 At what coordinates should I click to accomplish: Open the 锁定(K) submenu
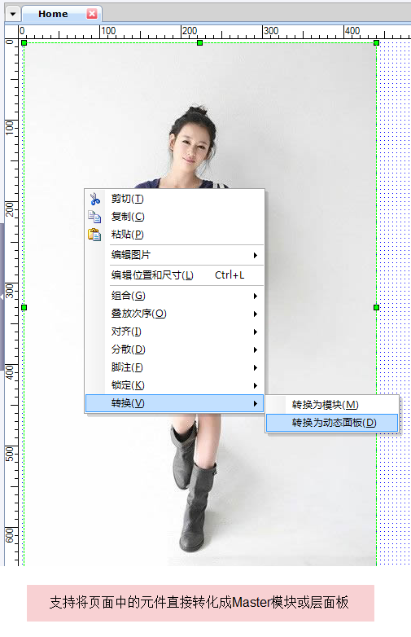click(174, 385)
